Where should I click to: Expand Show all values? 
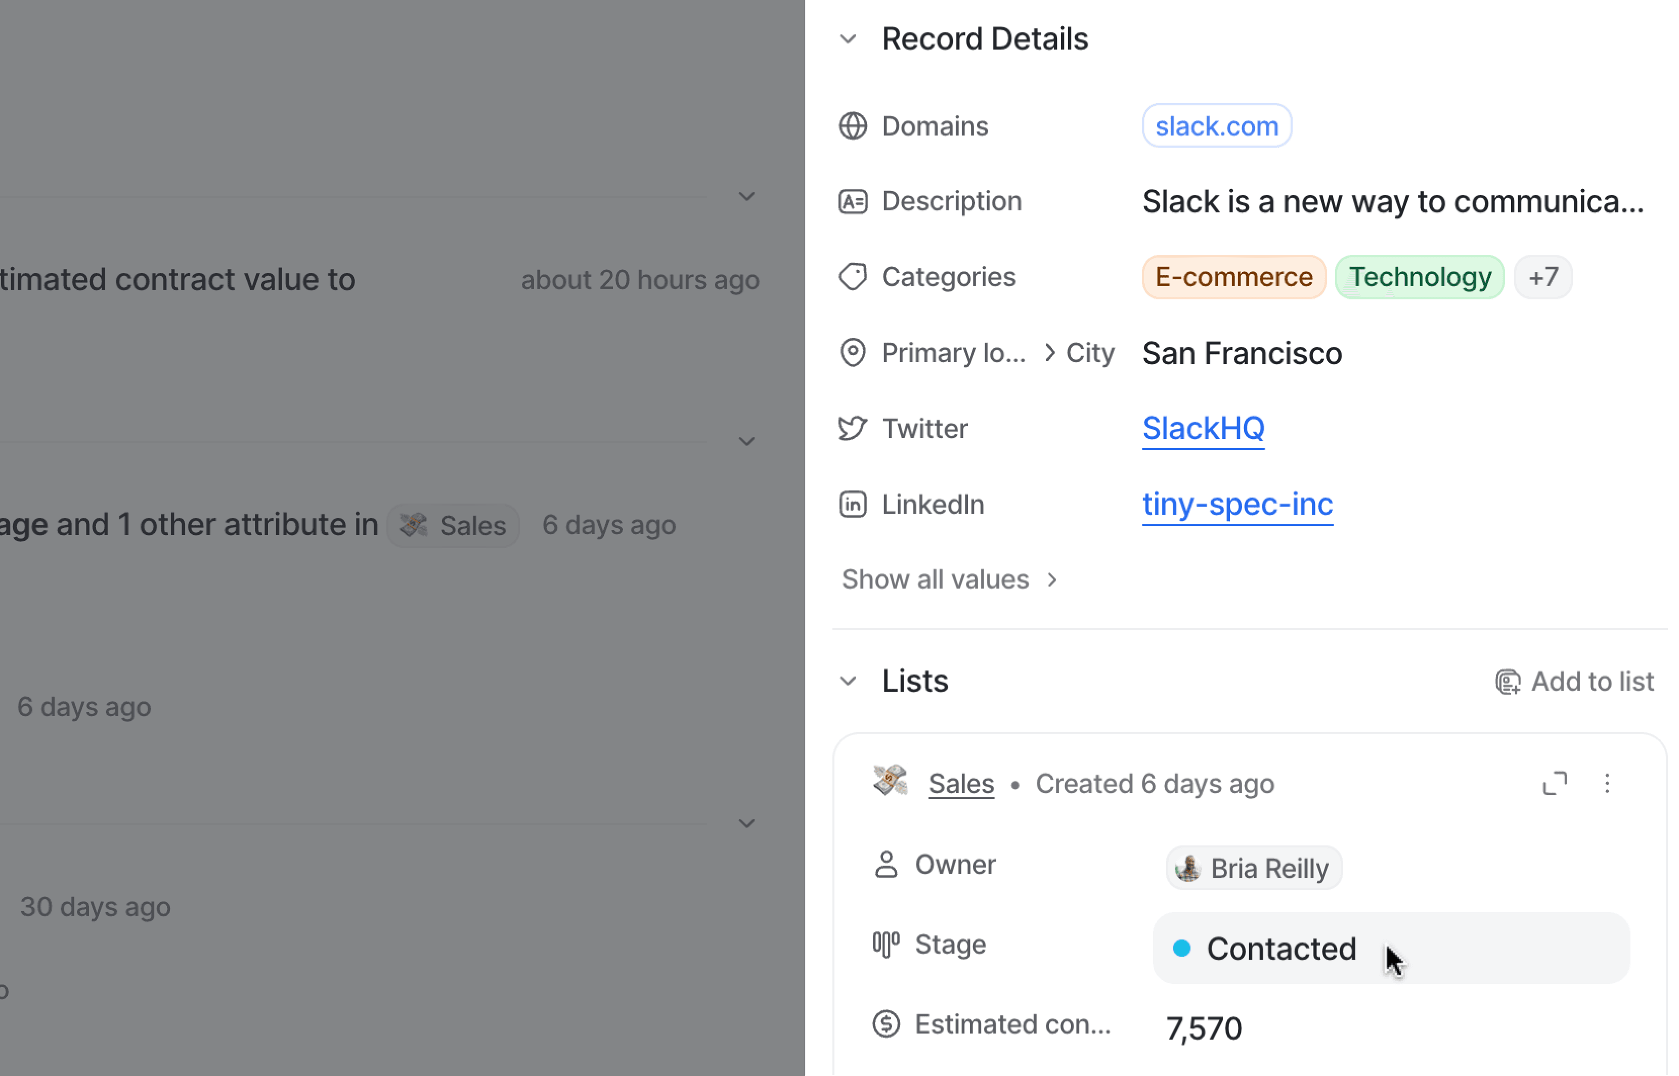click(x=950, y=580)
